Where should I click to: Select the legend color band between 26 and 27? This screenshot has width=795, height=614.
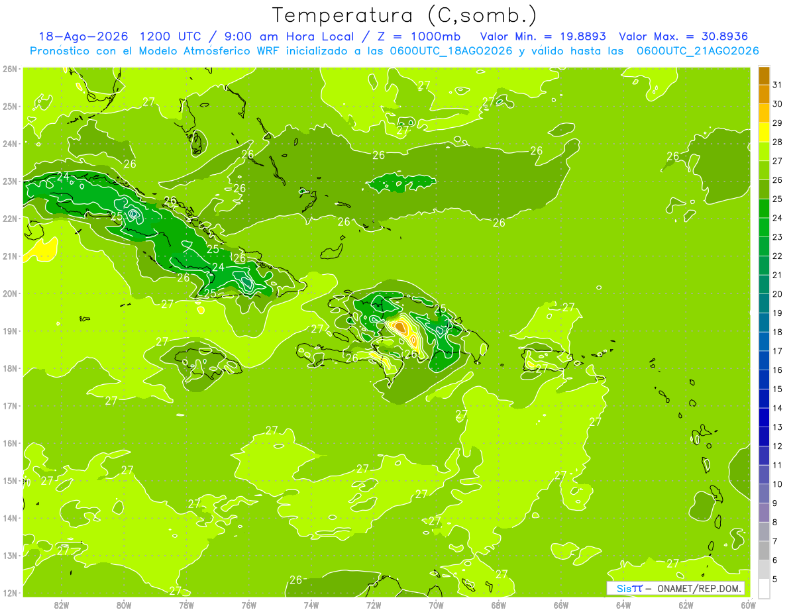(x=764, y=170)
